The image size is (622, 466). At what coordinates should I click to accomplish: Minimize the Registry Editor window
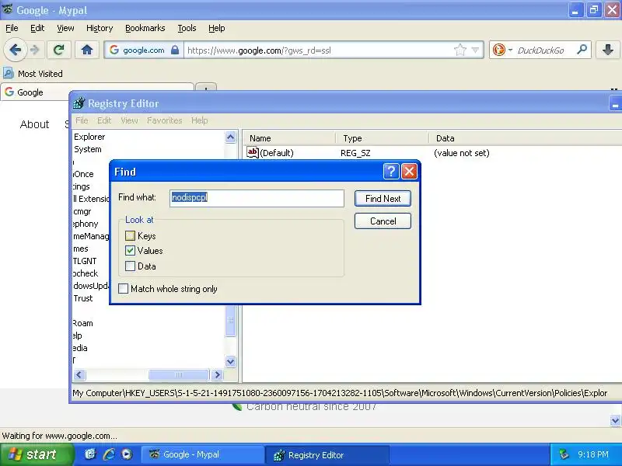click(615, 104)
